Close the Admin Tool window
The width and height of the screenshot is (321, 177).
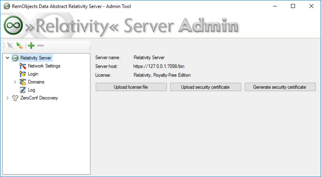pyautogui.click(x=311, y=6)
